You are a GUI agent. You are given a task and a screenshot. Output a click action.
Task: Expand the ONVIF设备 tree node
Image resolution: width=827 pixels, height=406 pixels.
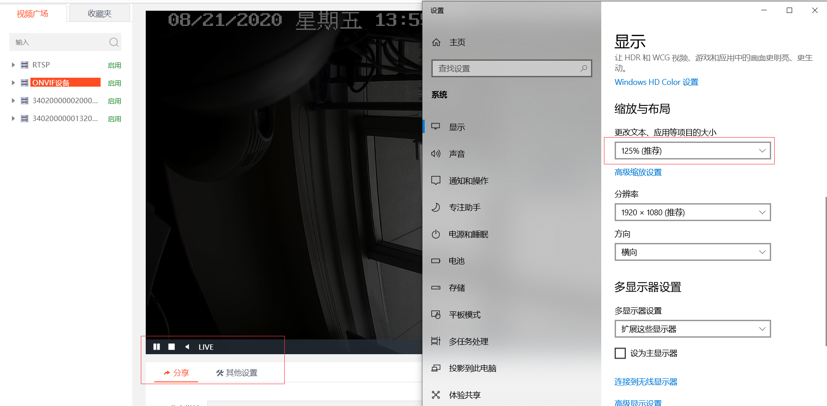(x=13, y=83)
